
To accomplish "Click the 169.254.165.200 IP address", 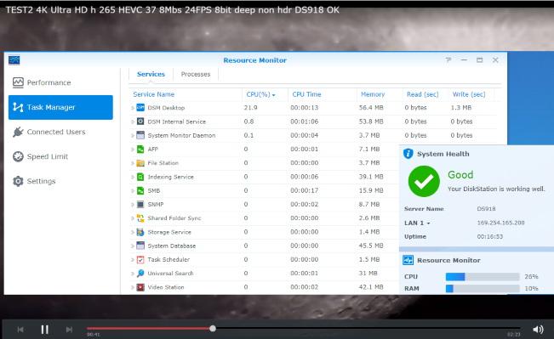I will tap(500, 223).
